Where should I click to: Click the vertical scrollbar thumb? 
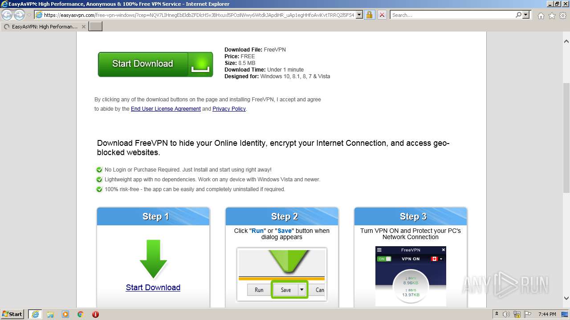pos(566,138)
